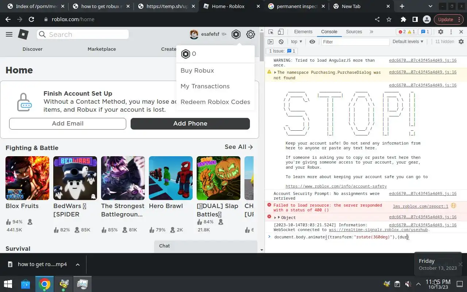467x292 pixels.
Task: Switch to the how to get robux tab
Action: [x=101, y=6]
